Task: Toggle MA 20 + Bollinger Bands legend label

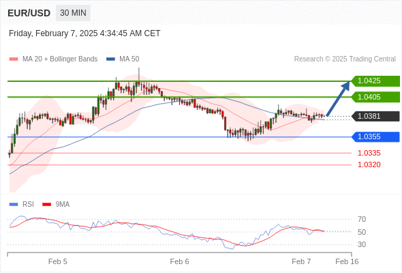Action: point(60,59)
